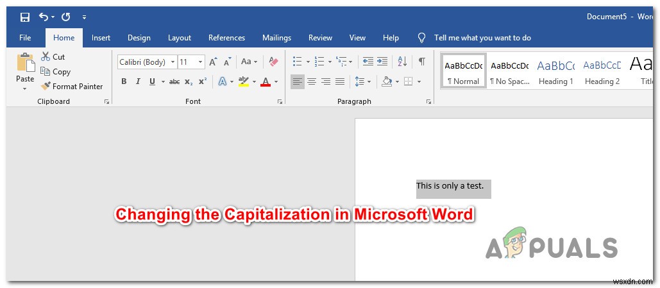The width and height of the screenshot is (660, 288).
Task: Click the Format Painter brush
Action: 72,86
